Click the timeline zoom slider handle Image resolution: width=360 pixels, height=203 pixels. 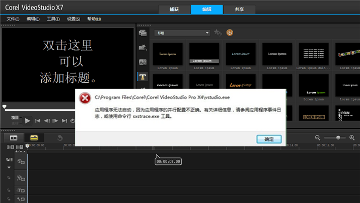pyautogui.click(x=338, y=138)
